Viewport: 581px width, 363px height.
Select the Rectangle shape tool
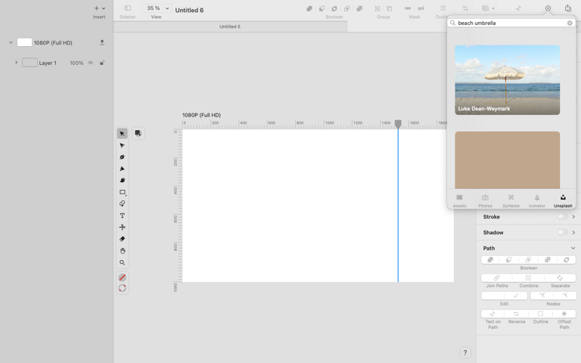pos(123,192)
